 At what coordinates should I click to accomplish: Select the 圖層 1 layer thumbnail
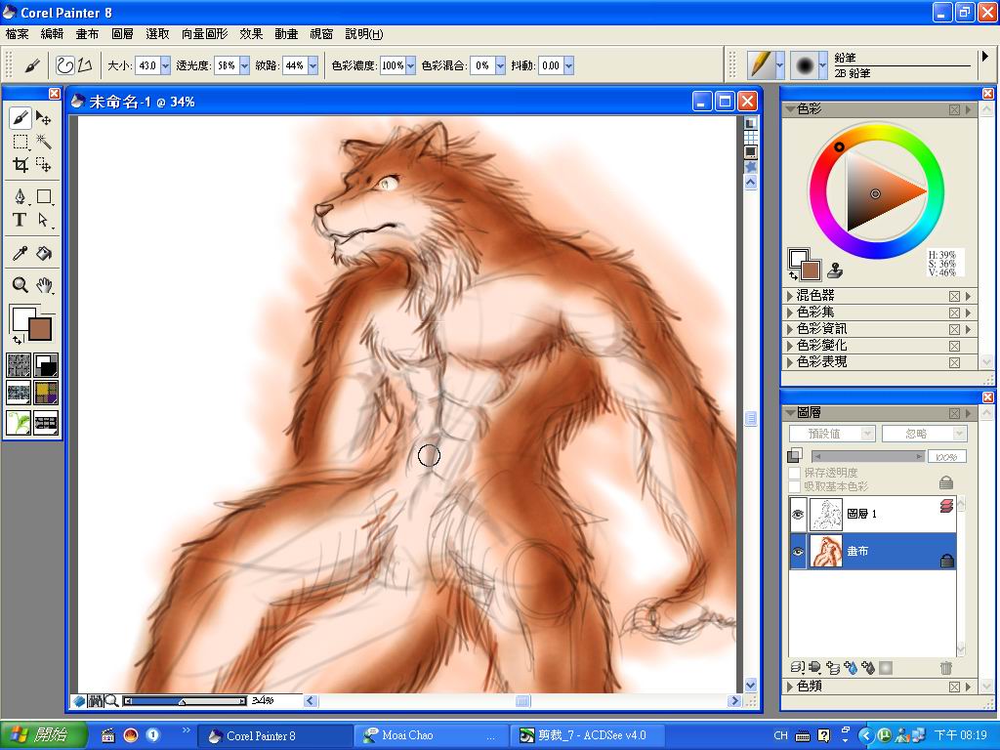tap(826, 513)
